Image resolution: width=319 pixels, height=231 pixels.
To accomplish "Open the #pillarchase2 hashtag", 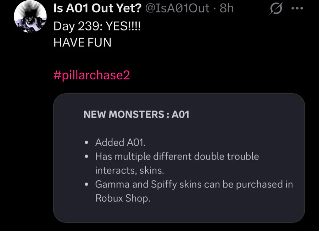I will 91,75.
